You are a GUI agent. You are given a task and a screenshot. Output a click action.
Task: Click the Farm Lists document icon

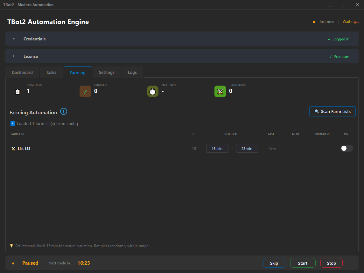(x=17, y=91)
